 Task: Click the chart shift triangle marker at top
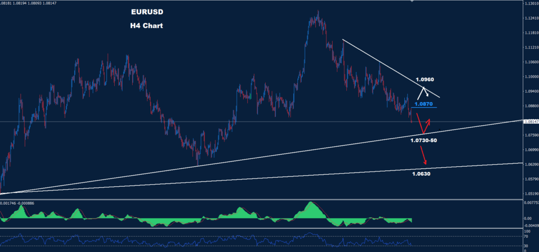412,1
